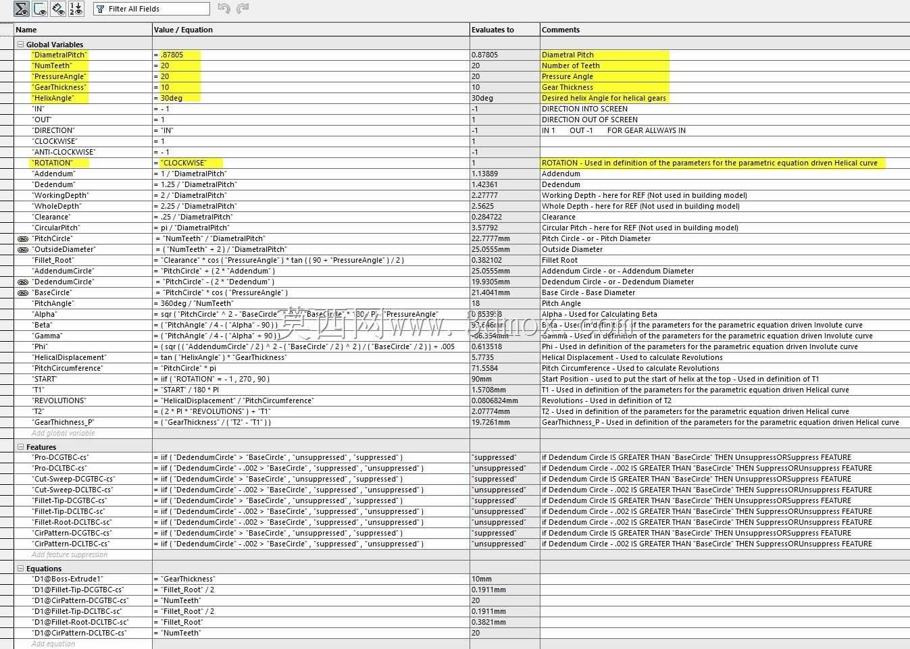
Task: Select the "Addendum" variable name
Action: coord(53,174)
